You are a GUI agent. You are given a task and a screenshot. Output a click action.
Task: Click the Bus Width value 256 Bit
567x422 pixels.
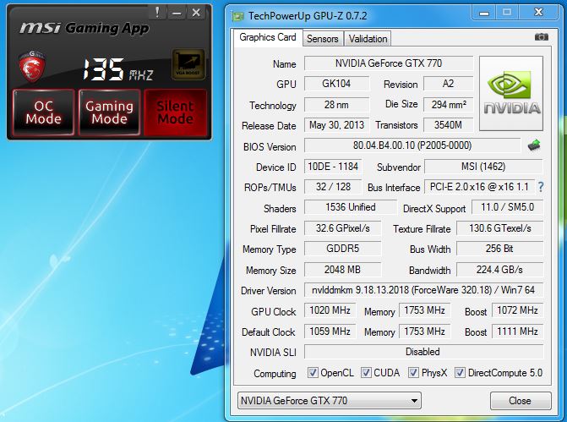pyautogui.click(x=500, y=249)
